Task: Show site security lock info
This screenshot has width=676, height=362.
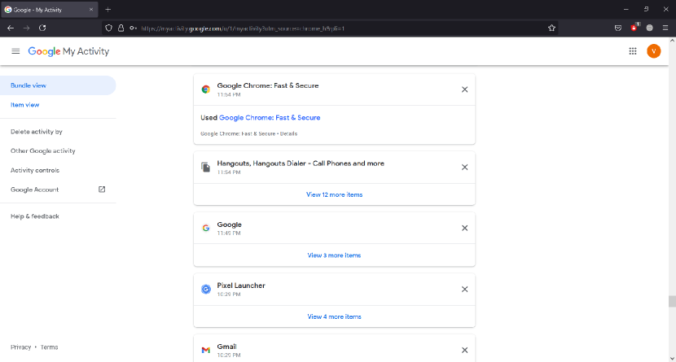Action: coord(121,28)
